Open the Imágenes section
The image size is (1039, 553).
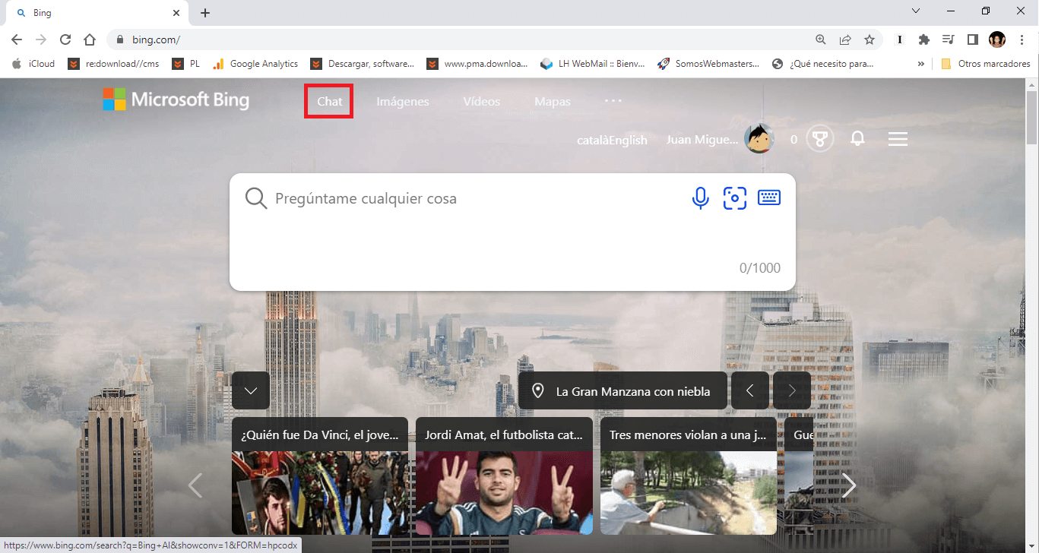point(403,102)
